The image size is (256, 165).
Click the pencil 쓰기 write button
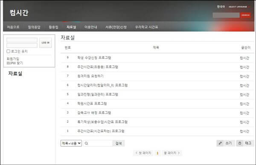(225, 143)
